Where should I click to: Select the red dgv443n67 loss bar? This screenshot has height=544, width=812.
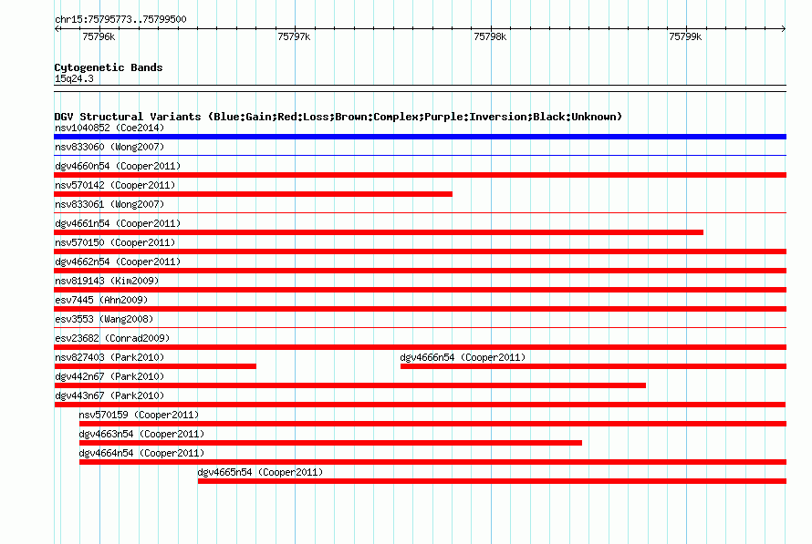pos(420,405)
